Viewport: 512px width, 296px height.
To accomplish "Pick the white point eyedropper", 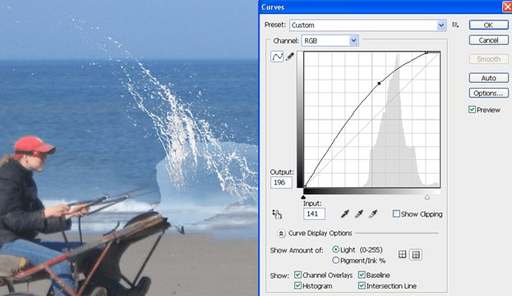I will coord(373,214).
